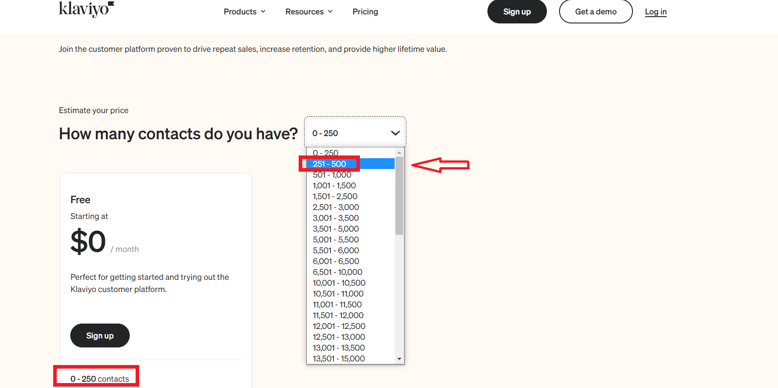Choose 13,501 - 15,000 contacts

pos(350,359)
